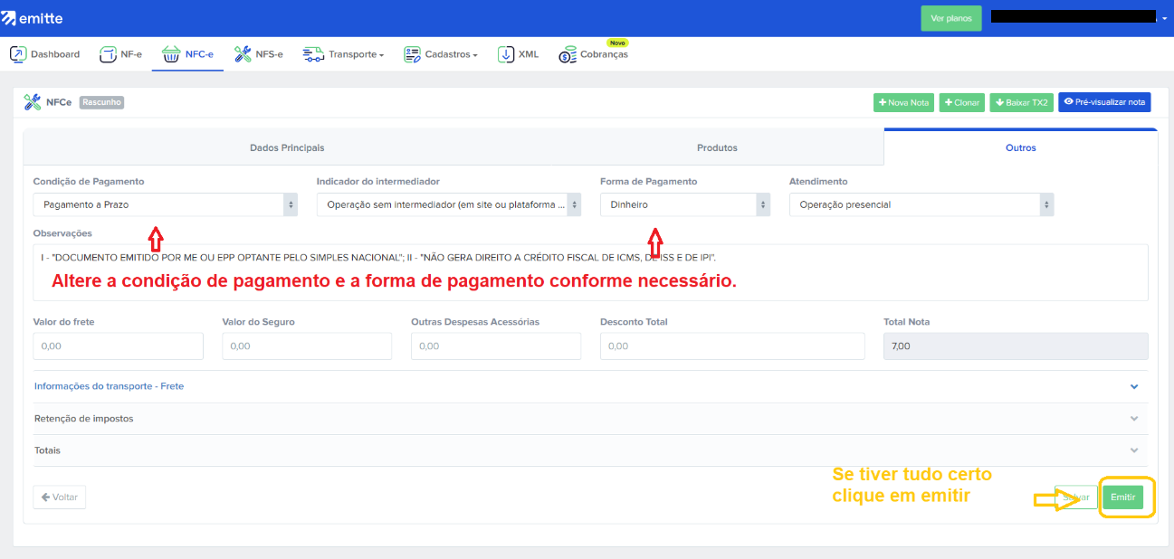Viewport: 1174px width, 559px height.
Task: Open the Dashboard icon in navigation
Action: [18, 54]
